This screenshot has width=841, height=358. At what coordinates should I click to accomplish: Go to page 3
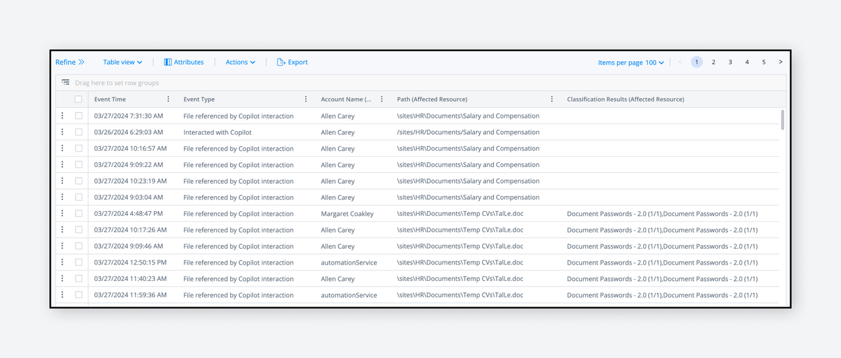[730, 62]
